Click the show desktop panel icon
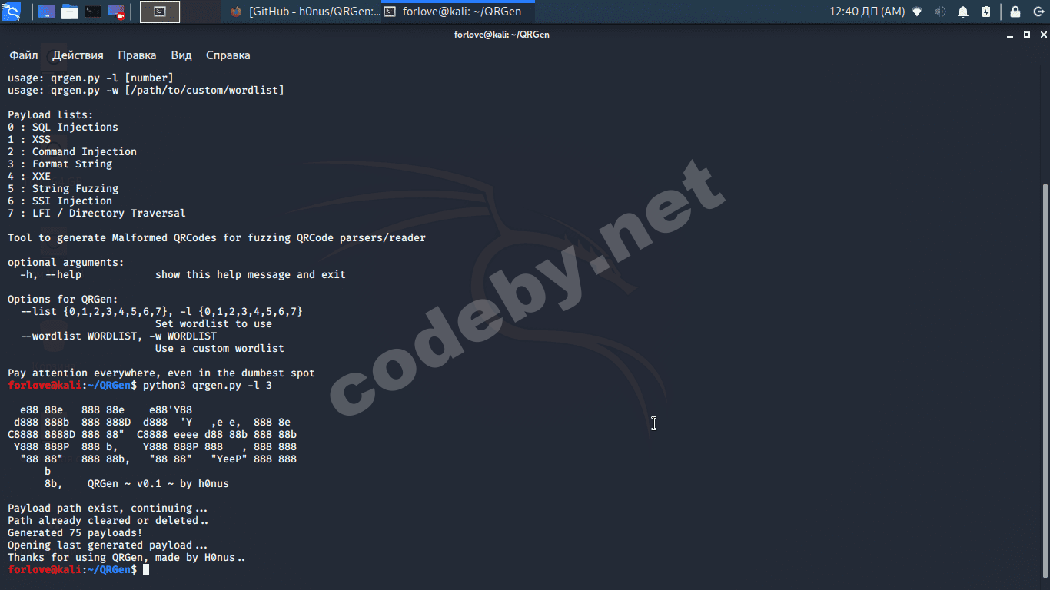The image size is (1050, 590). (46, 12)
